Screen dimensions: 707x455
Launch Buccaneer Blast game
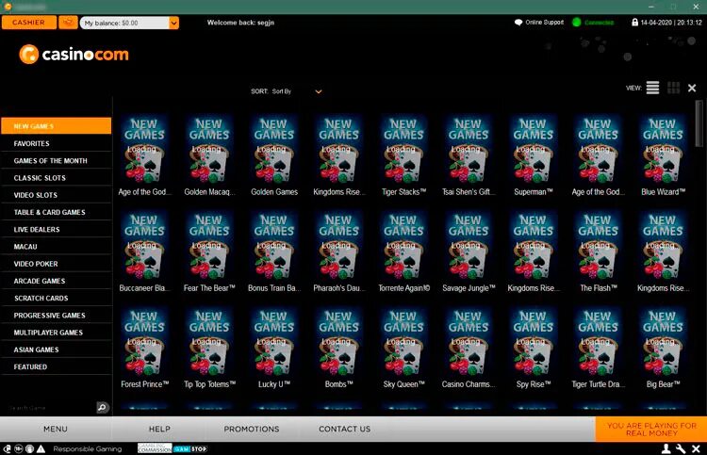(144, 246)
